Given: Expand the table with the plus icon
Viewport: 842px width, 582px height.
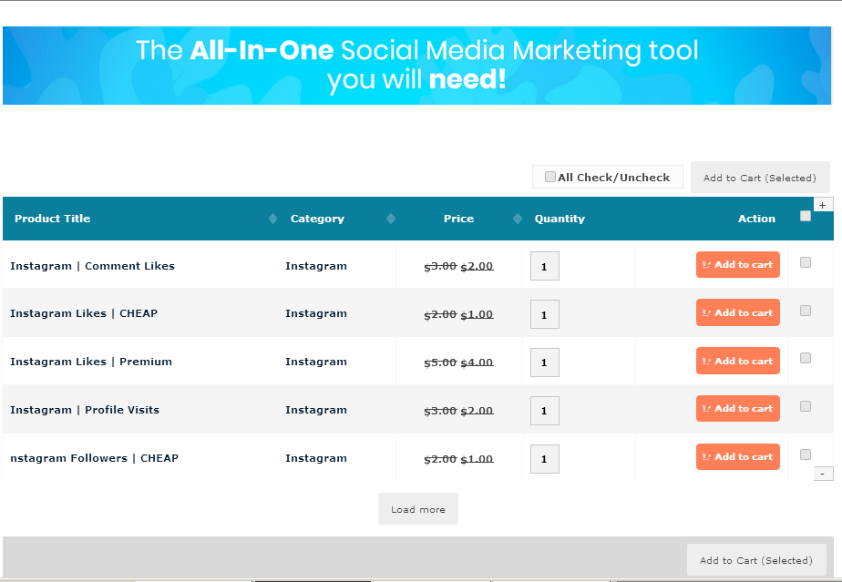Looking at the screenshot, I should pyautogui.click(x=823, y=204).
